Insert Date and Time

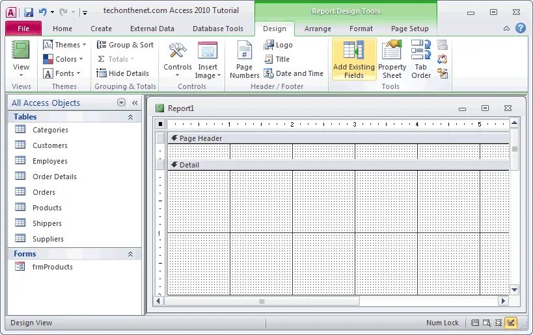[294, 73]
